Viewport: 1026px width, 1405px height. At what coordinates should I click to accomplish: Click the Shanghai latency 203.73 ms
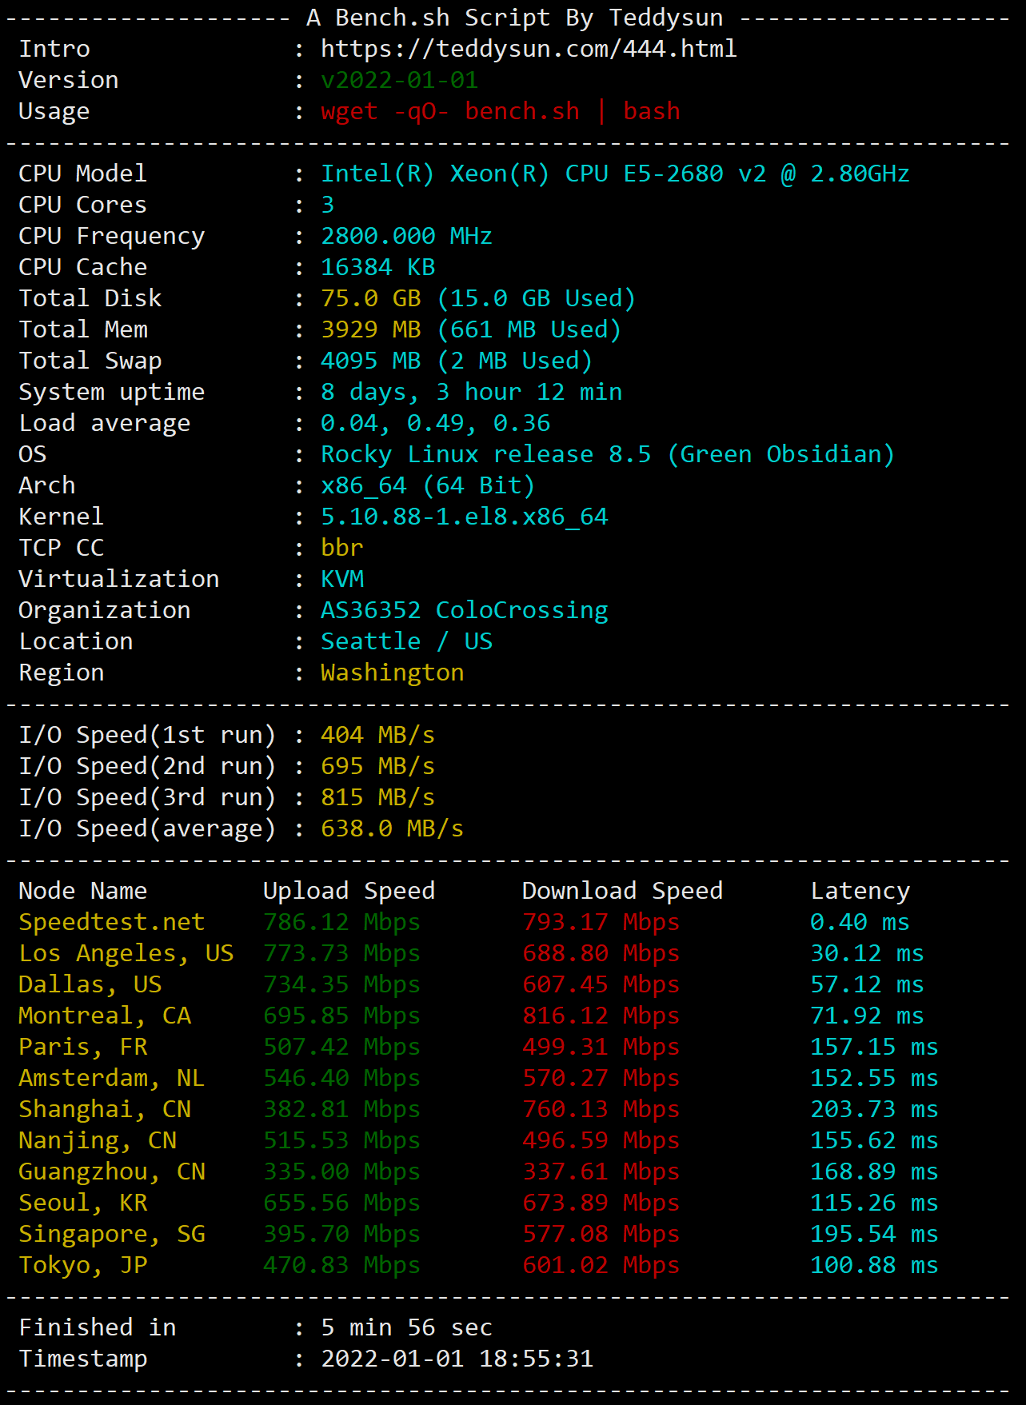click(875, 1109)
